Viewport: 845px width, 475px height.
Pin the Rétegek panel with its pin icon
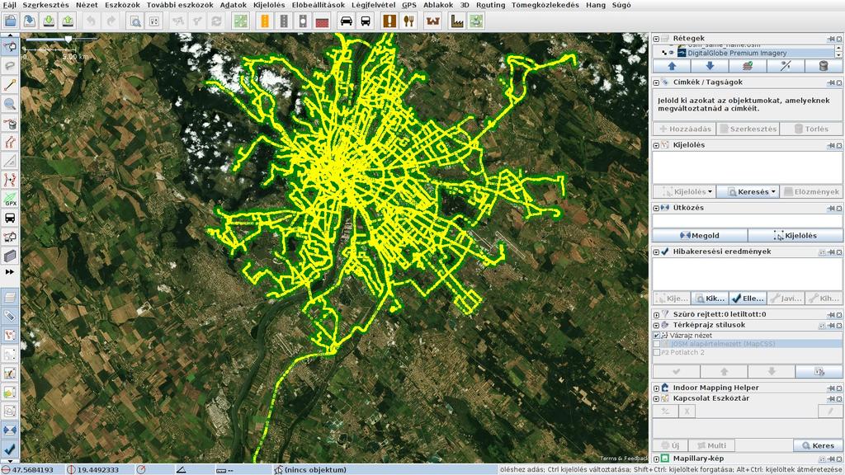click(x=830, y=39)
